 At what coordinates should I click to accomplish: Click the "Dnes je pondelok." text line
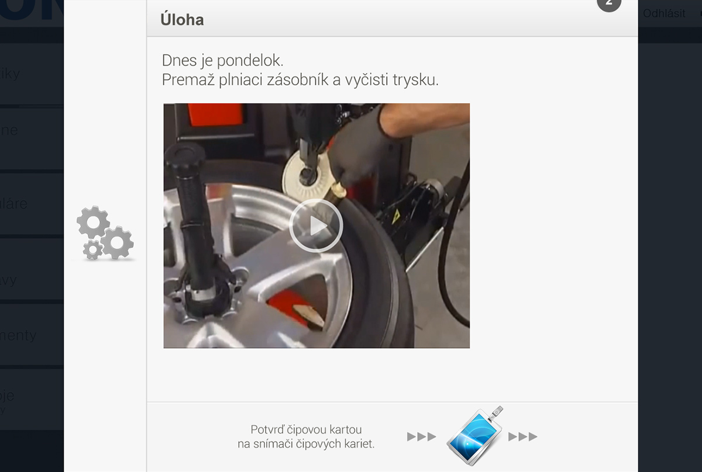click(225, 61)
